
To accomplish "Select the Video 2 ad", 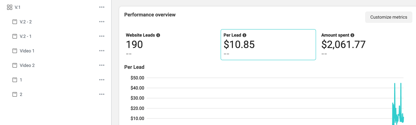I will (x=55, y=65).
